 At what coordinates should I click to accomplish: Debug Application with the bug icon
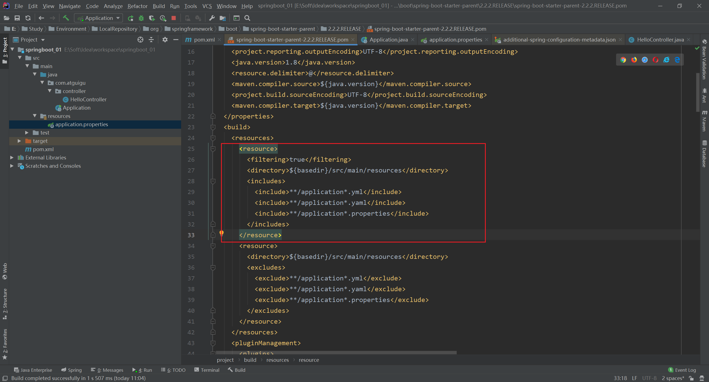pos(141,18)
